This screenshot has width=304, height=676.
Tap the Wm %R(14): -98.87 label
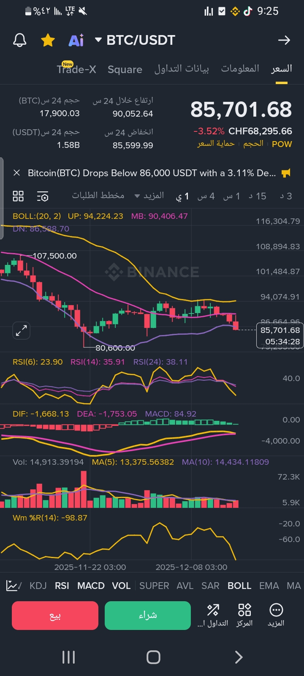(50, 518)
